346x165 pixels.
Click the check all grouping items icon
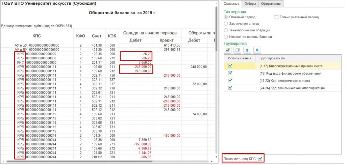pos(228,50)
